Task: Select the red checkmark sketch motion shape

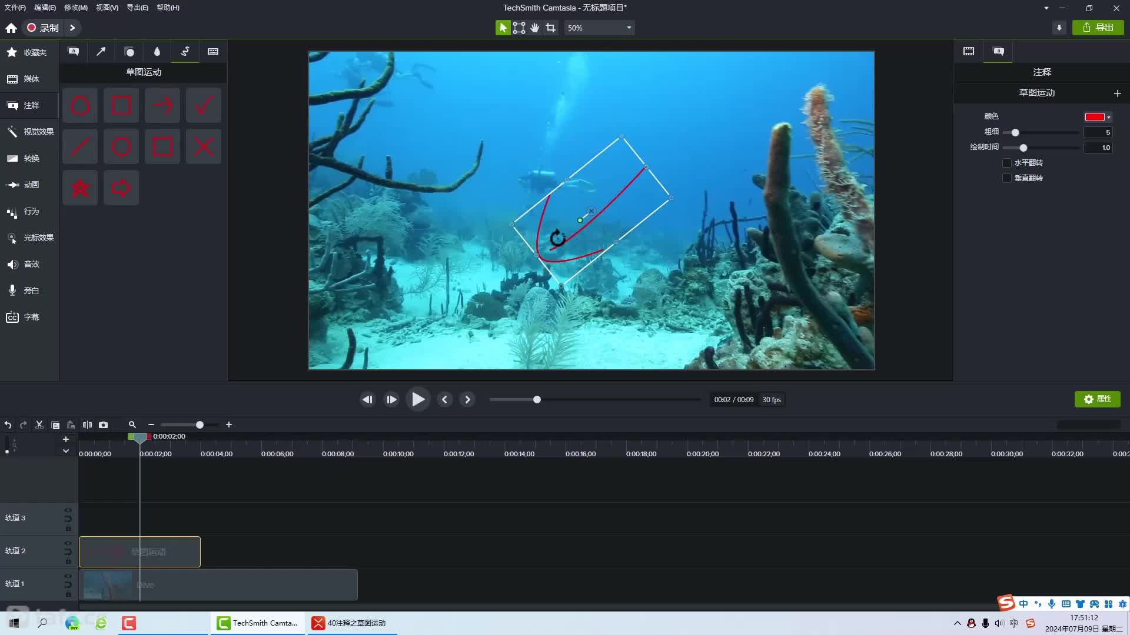Action: point(204,106)
